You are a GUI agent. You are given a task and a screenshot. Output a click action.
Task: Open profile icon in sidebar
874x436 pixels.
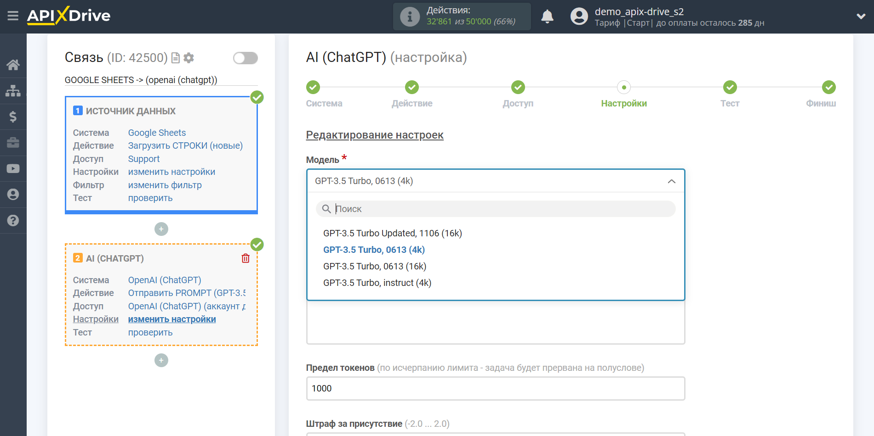tap(13, 195)
